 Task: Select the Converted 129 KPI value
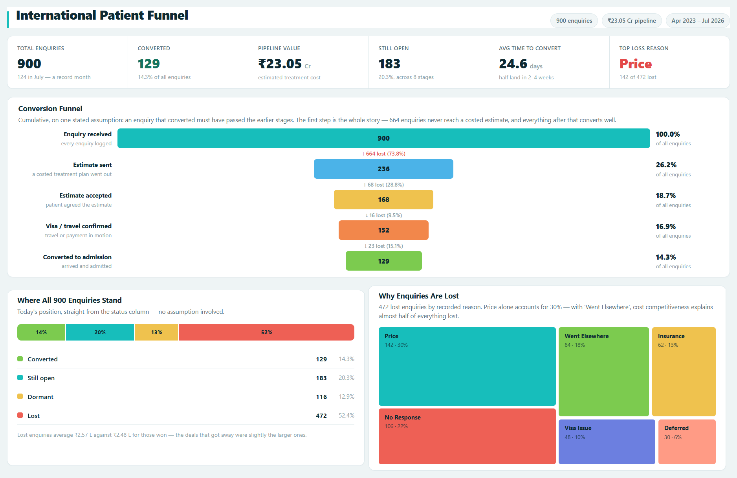[x=148, y=64]
